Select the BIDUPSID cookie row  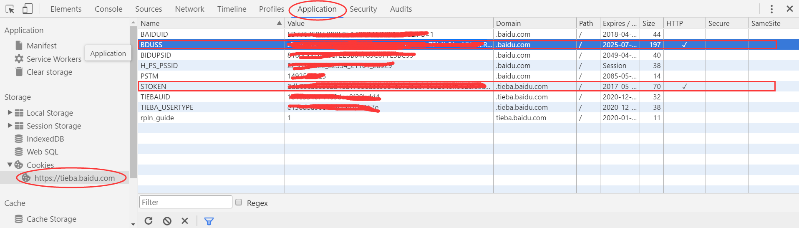[x=468, y=55]
